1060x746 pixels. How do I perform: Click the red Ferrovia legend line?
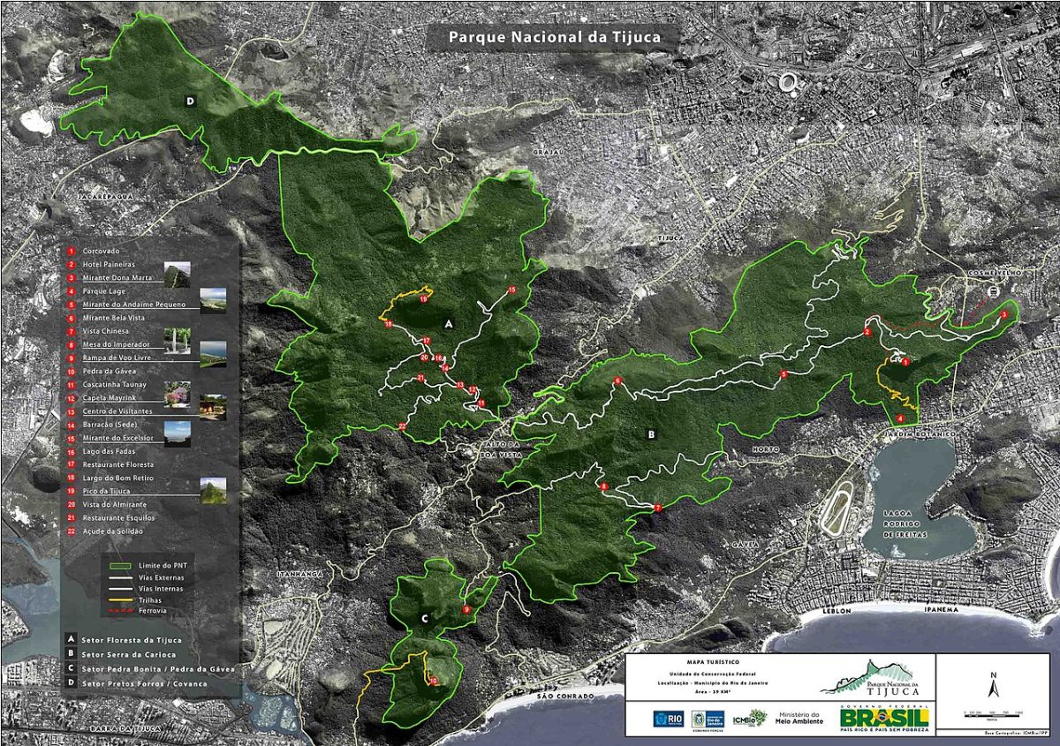(120, 610)
